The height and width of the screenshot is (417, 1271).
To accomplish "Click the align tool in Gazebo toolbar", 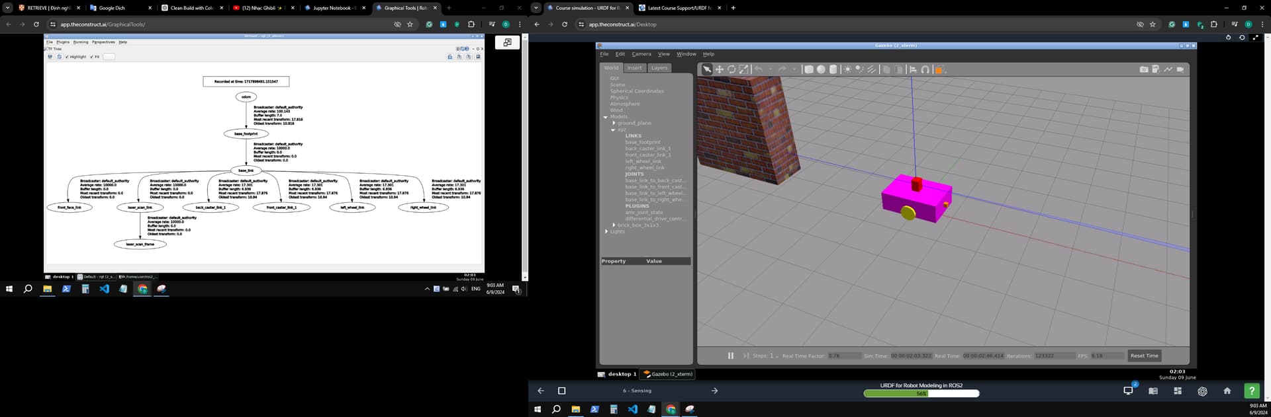I will [913, 69].
